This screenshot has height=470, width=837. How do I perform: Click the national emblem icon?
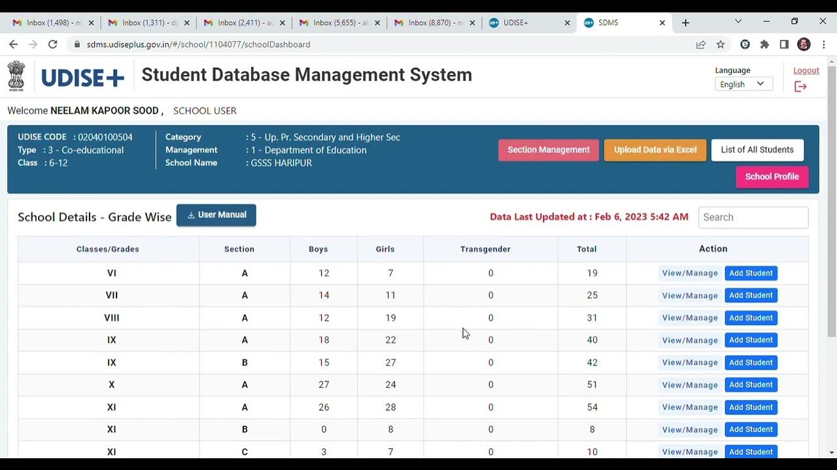click(x=16, y=76)
